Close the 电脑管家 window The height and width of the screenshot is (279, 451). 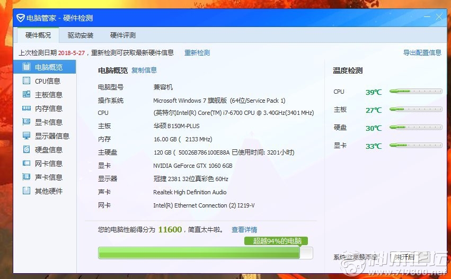click(x=439, y=17)
